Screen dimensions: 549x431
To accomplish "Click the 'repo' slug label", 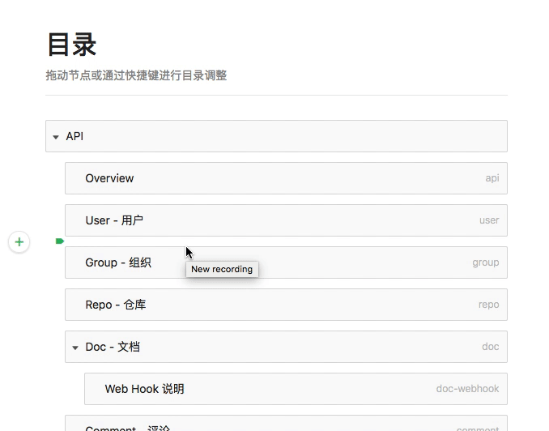I will (488, 305).
